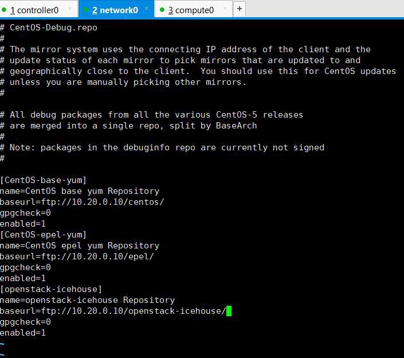Screen dimensions: 404x358
Task: Click 'name=CentOS epel yum Repository' line
Action: tap(80, 246)
